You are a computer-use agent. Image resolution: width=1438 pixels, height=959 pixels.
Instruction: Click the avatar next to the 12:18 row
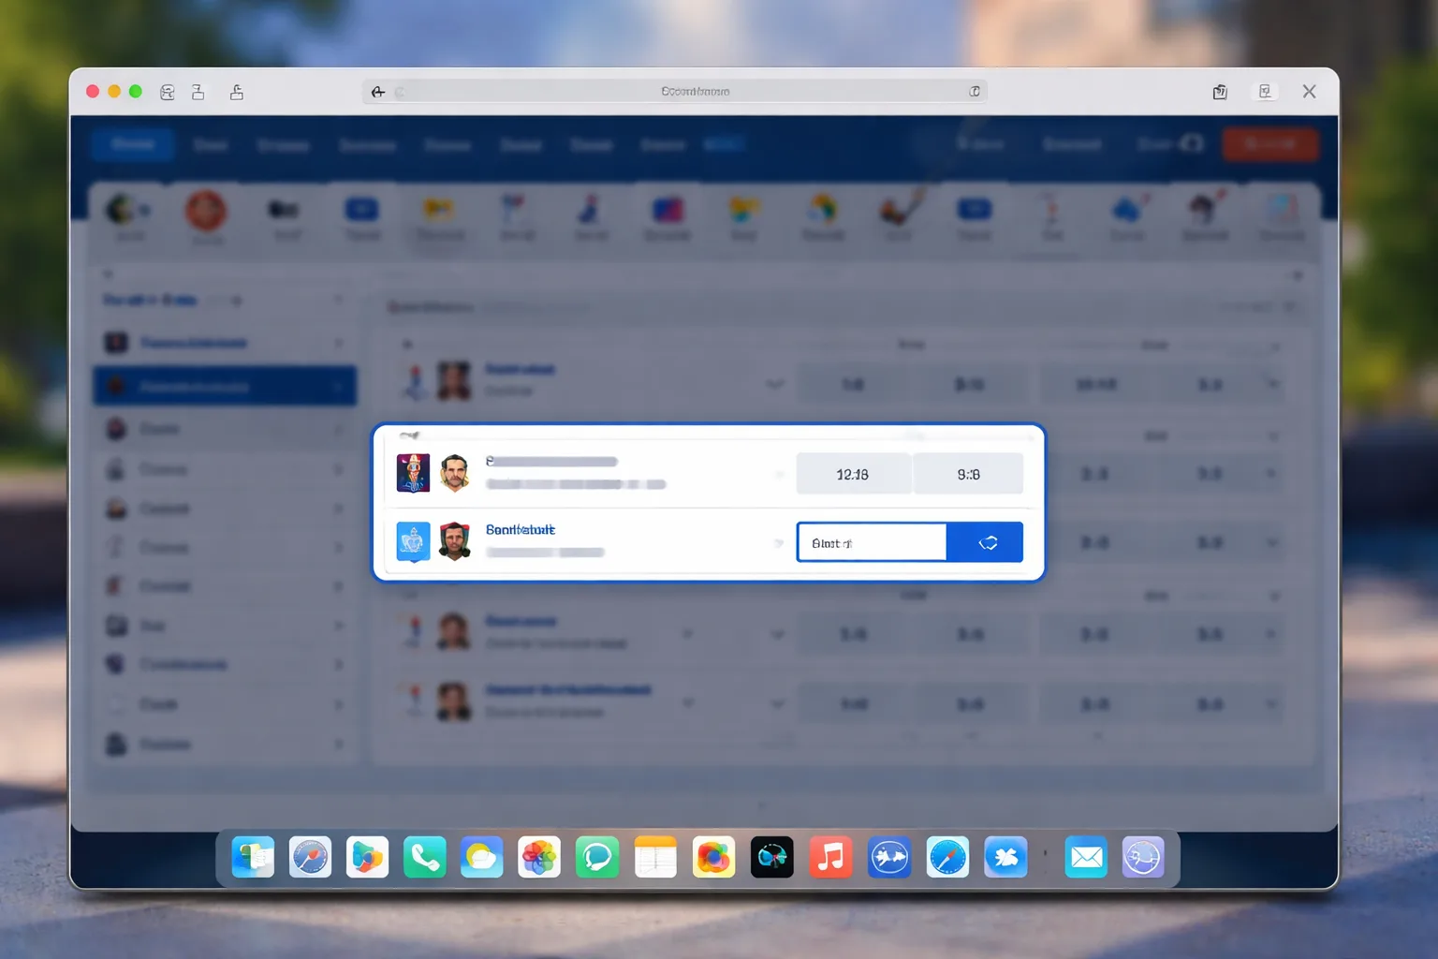tap(455, 473)
